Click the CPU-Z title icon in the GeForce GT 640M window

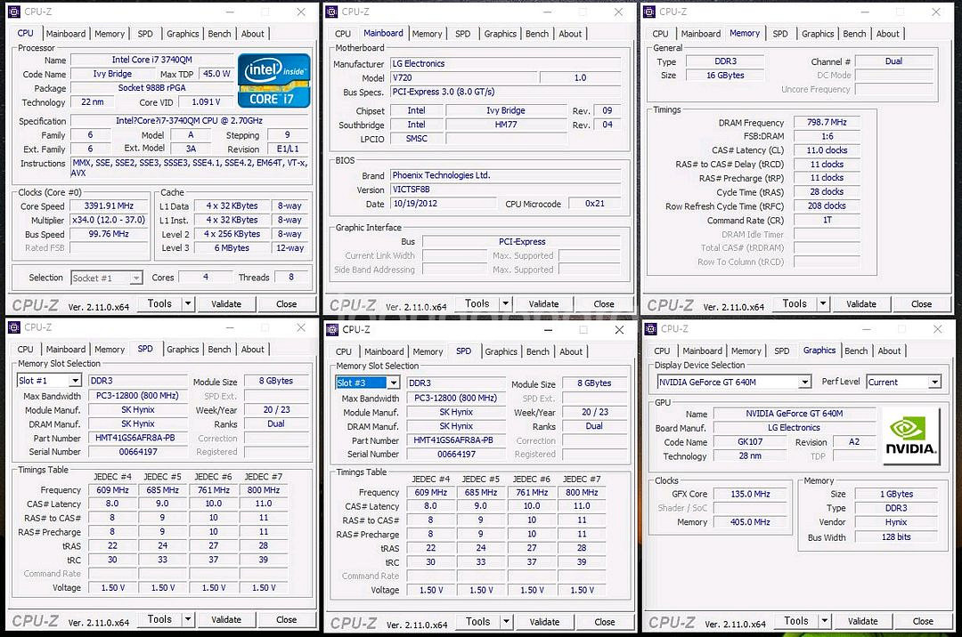pyautogui.click(x=651, y=329)
